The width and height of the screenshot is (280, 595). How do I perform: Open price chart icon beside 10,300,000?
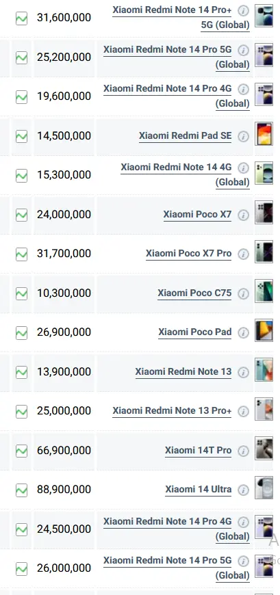click(22, 293)
